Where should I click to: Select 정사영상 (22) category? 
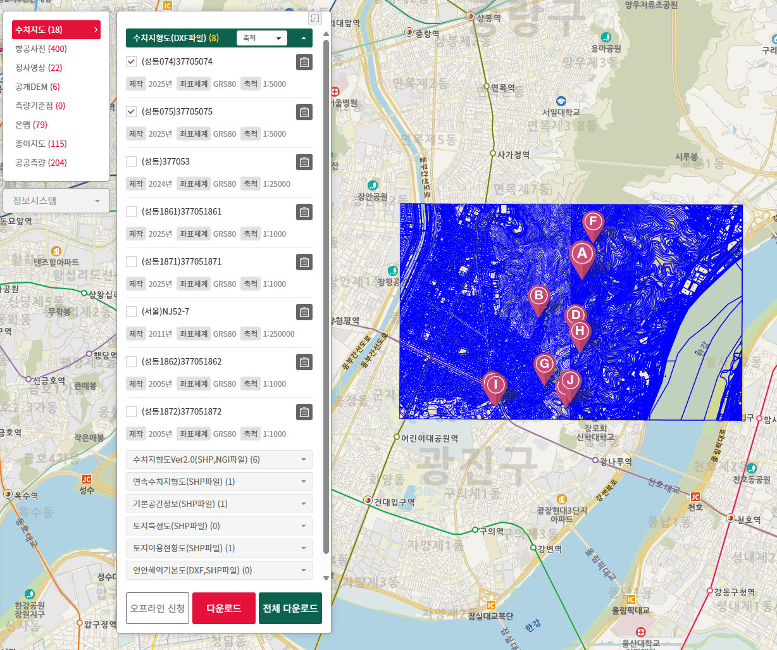click(x=39, y=68)
